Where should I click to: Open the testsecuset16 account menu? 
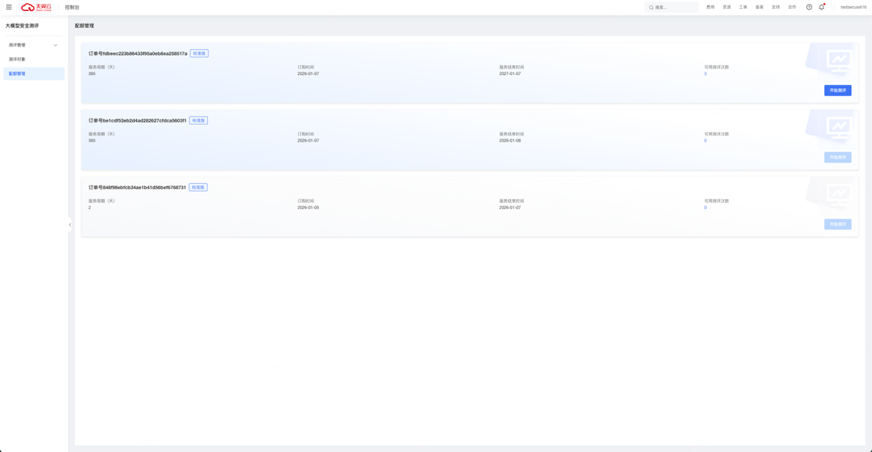[x=853, y=7]
